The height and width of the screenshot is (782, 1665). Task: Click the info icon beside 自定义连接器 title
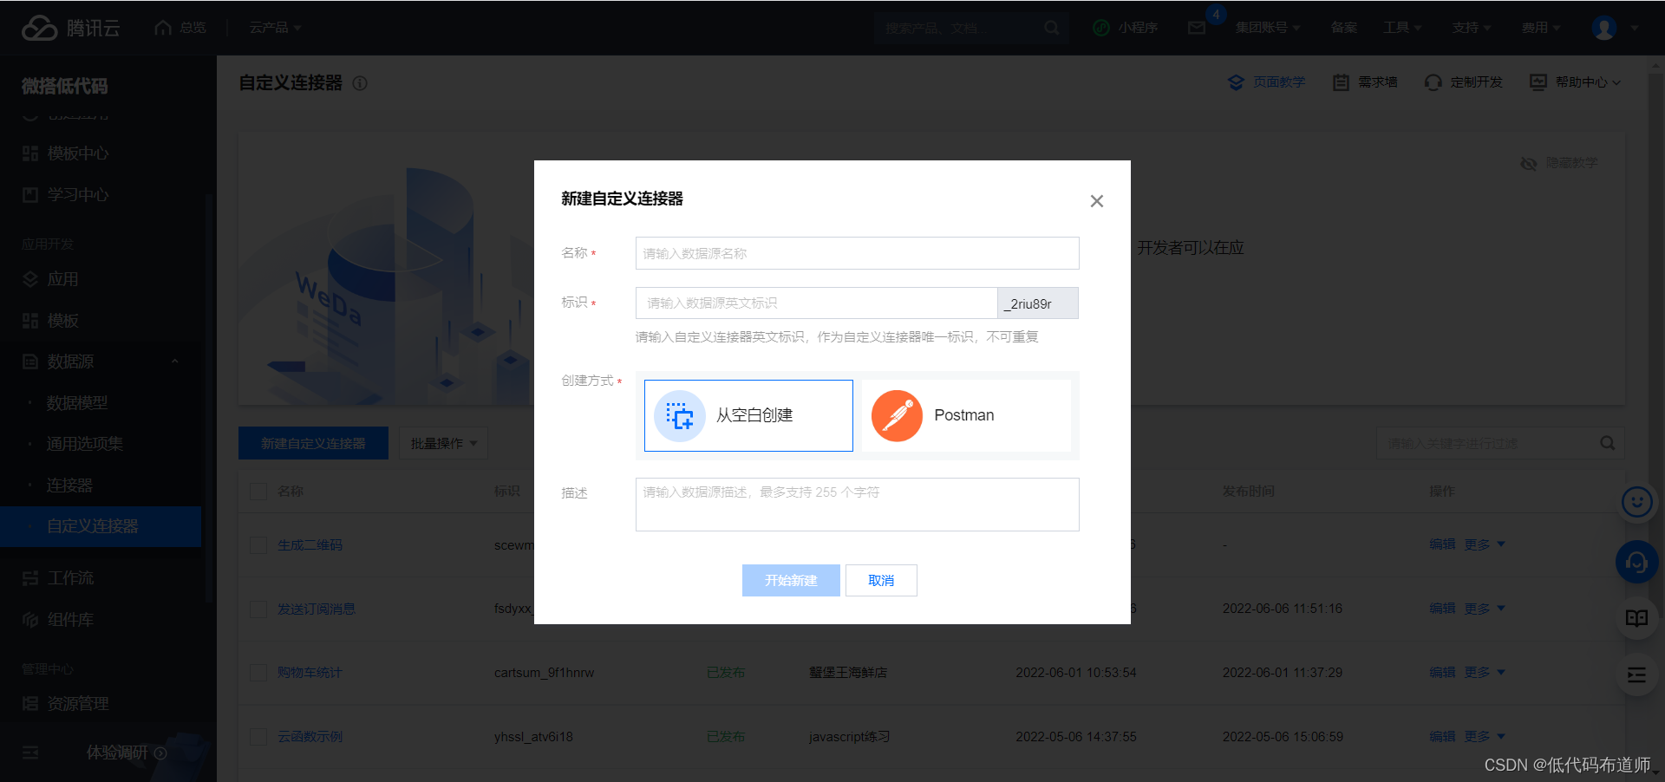pyautogui.click(x=360, y=83)
